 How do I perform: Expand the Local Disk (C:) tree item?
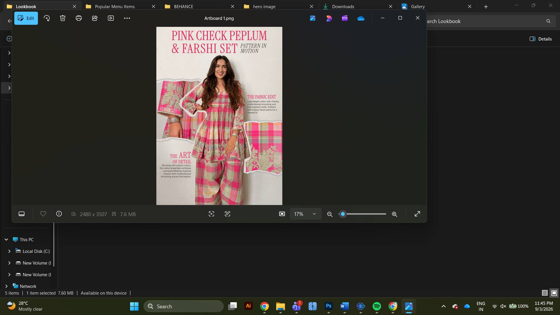tap(9, 251)
